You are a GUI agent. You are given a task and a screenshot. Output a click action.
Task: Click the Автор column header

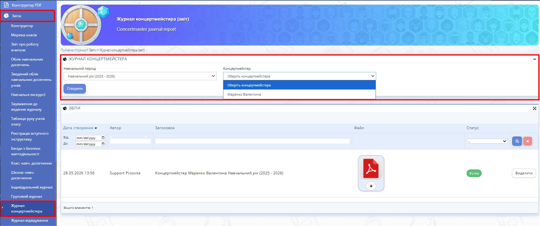pos(115,128)
